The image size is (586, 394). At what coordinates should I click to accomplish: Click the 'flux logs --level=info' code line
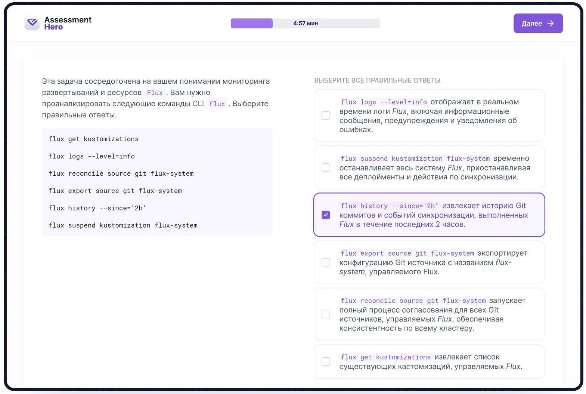[x=92, y=156]
